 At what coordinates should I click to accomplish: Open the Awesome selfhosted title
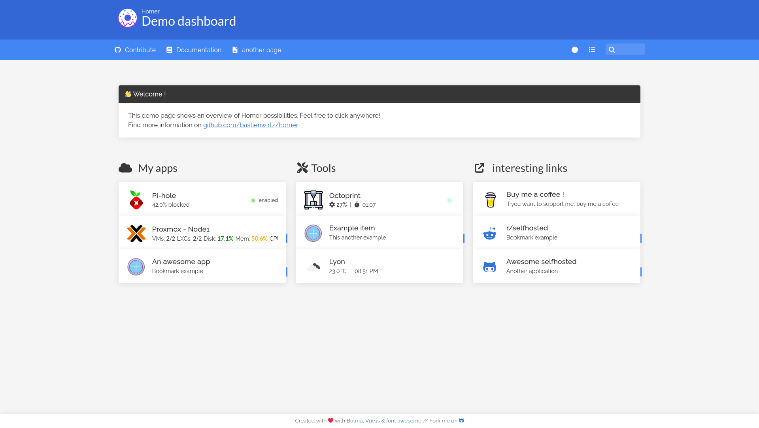coord(541,262)
